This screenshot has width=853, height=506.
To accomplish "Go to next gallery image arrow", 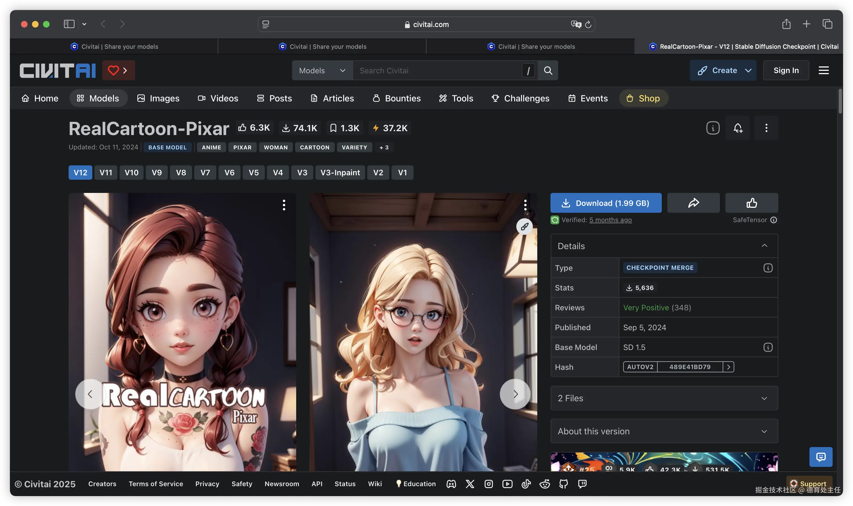I will tap(515, 394).
